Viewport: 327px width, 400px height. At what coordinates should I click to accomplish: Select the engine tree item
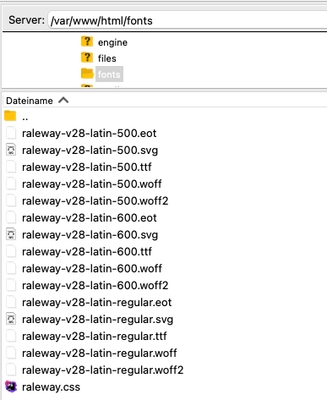(112, 42)
